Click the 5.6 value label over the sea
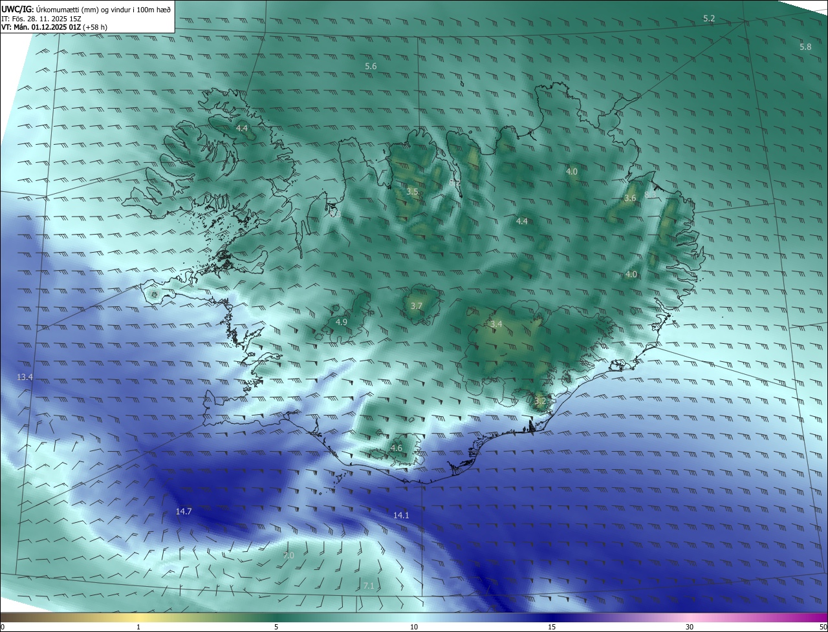The width and height of the screenshot is (828, 632). (371, 67)
